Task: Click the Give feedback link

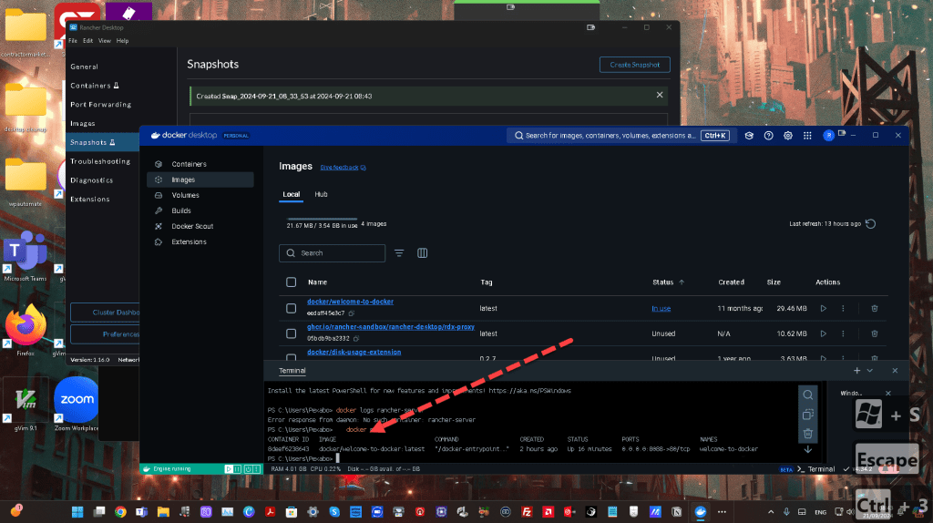Action: click(343, 168)
